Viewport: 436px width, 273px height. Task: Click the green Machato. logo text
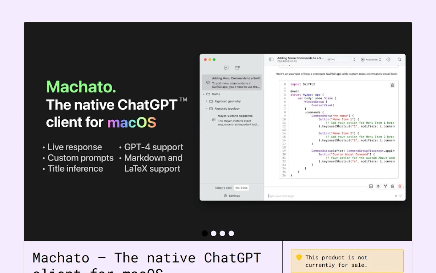[81, 87]
